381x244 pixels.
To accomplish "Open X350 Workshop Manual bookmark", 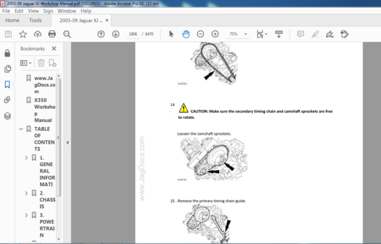I will point(44,110).
